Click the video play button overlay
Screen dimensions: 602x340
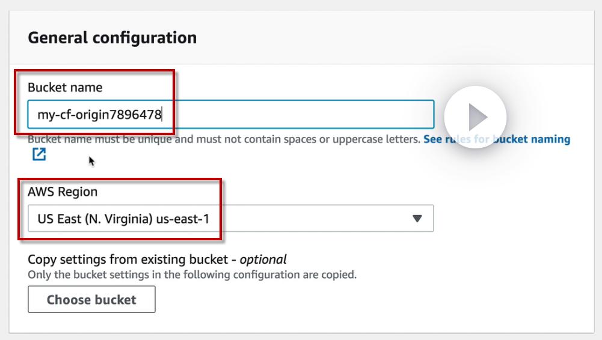click(x=475, y=117)
